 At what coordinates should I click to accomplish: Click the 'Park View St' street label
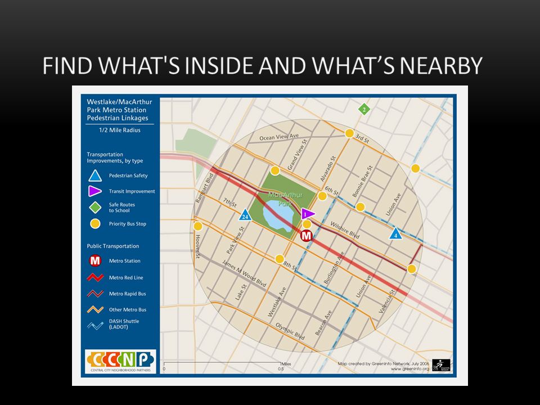(235, 240)
